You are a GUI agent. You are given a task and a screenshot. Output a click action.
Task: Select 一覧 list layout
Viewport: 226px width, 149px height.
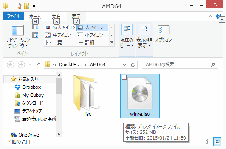tap(54, 43)
